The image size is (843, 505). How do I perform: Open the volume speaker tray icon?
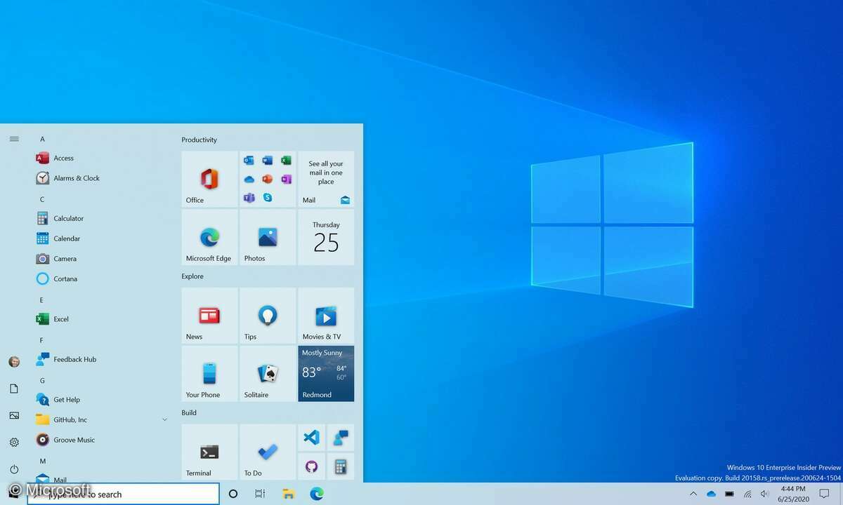764,494
